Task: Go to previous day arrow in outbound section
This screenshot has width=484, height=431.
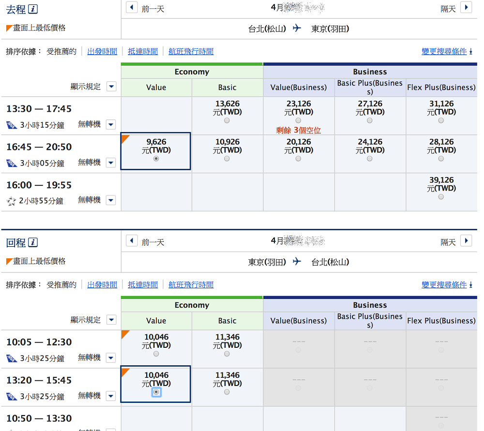Action: [x=132, y=7]
